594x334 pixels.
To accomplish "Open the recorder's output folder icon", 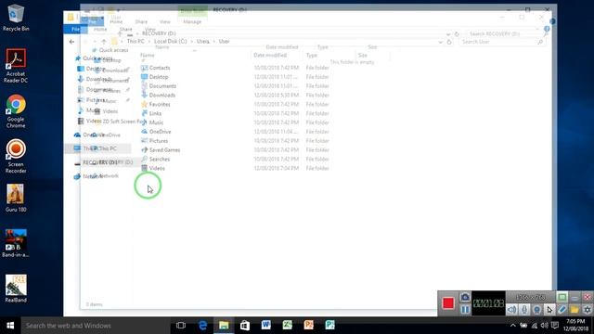I will [x=575, y=310].
